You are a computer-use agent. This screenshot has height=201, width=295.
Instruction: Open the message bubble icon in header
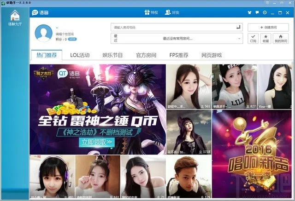tap(257, 12)
